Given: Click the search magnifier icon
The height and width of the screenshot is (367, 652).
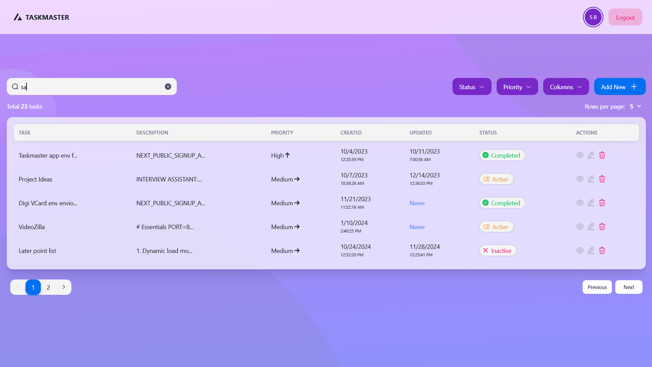Looking at the screenshot, I should [x=15, y=87].
